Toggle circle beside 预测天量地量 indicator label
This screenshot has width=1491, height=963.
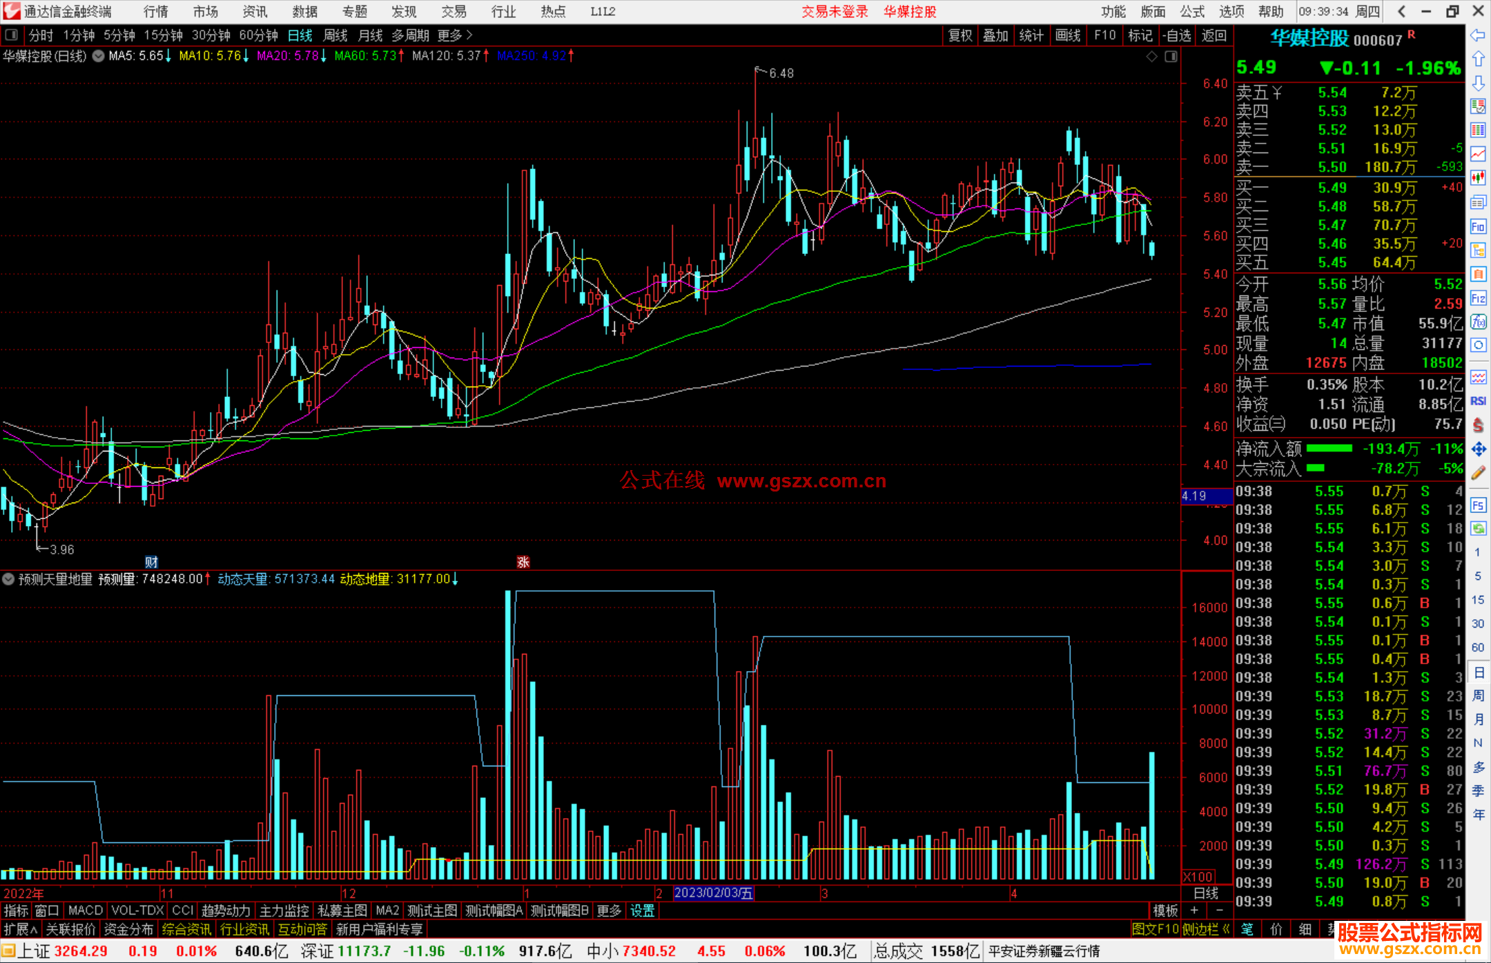[x=9, y=579]
